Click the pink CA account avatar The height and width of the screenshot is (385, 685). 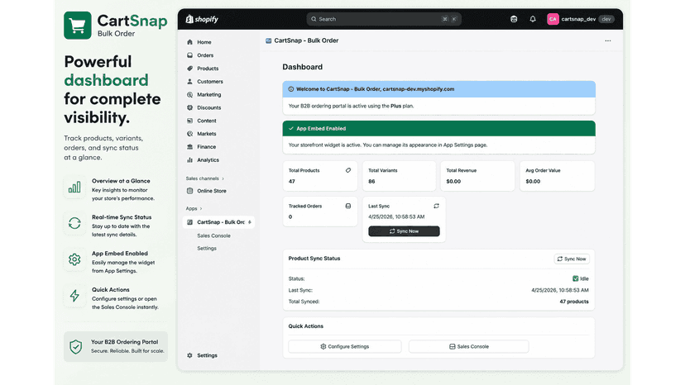[x=553, y=19]
